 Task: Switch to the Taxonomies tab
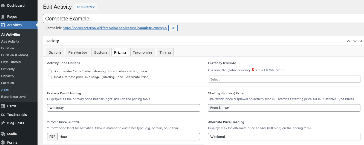(142, 52)
